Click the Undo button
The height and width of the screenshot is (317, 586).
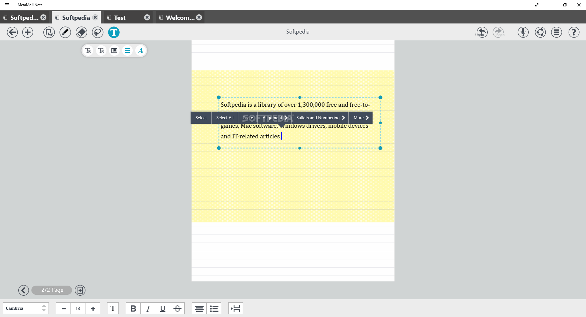(482, 32)
